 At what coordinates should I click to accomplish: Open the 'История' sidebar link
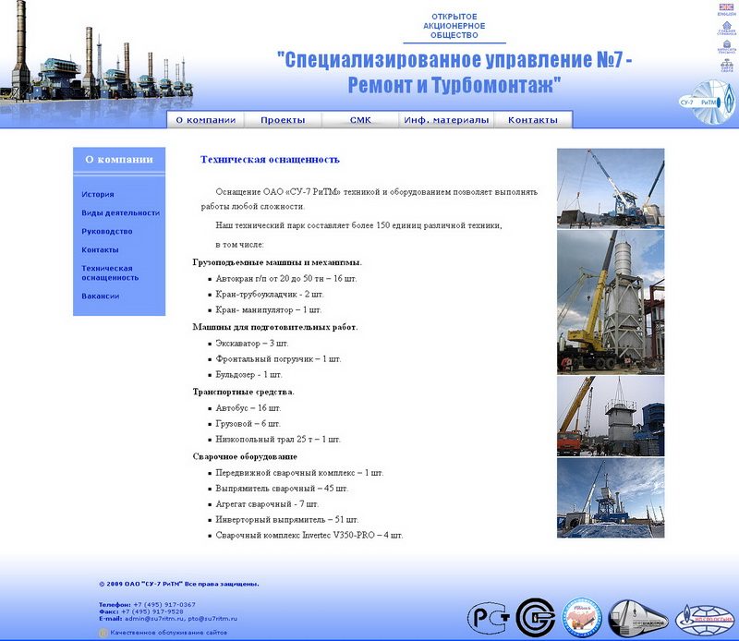(98, 195)
